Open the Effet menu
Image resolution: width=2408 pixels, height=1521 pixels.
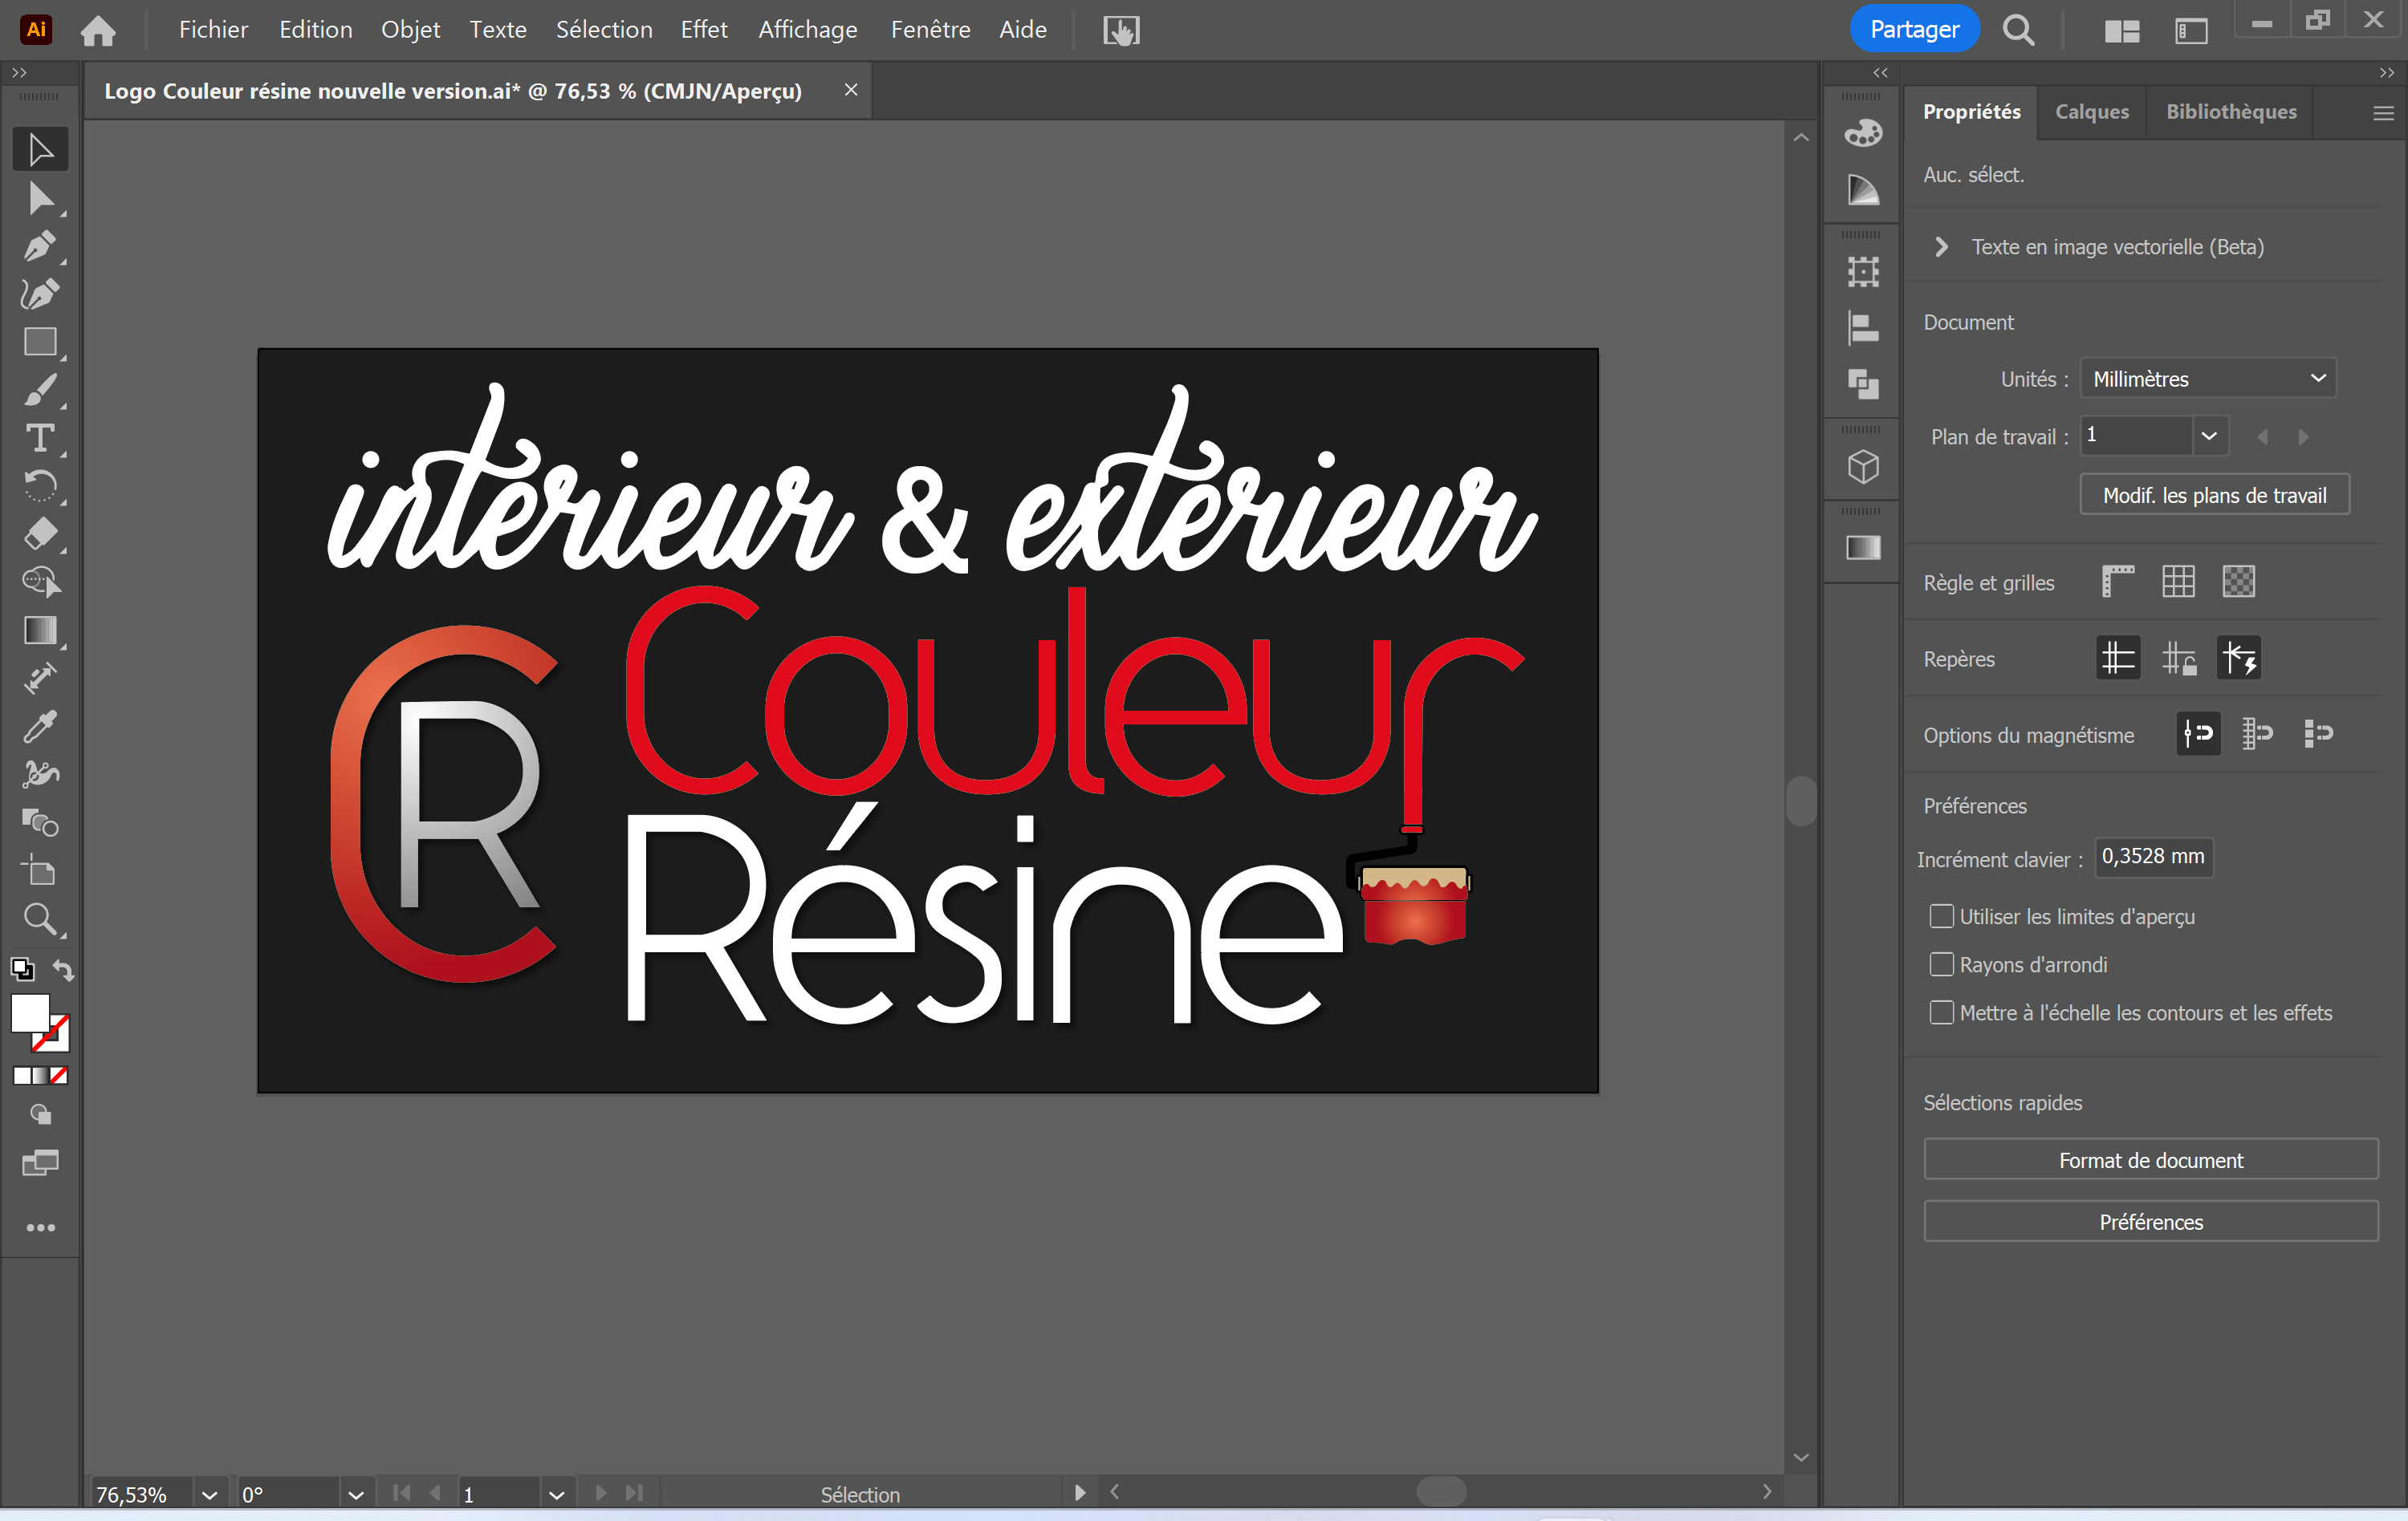pos(704,30)
